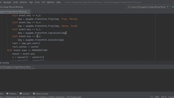The height and width of the screenshot is (98, 174).
Task: Click the line 'rect.center = center'
Action: (x=26, y=47)
